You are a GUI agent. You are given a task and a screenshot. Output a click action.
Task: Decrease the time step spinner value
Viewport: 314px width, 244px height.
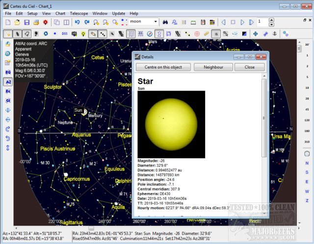coord(272,24)
